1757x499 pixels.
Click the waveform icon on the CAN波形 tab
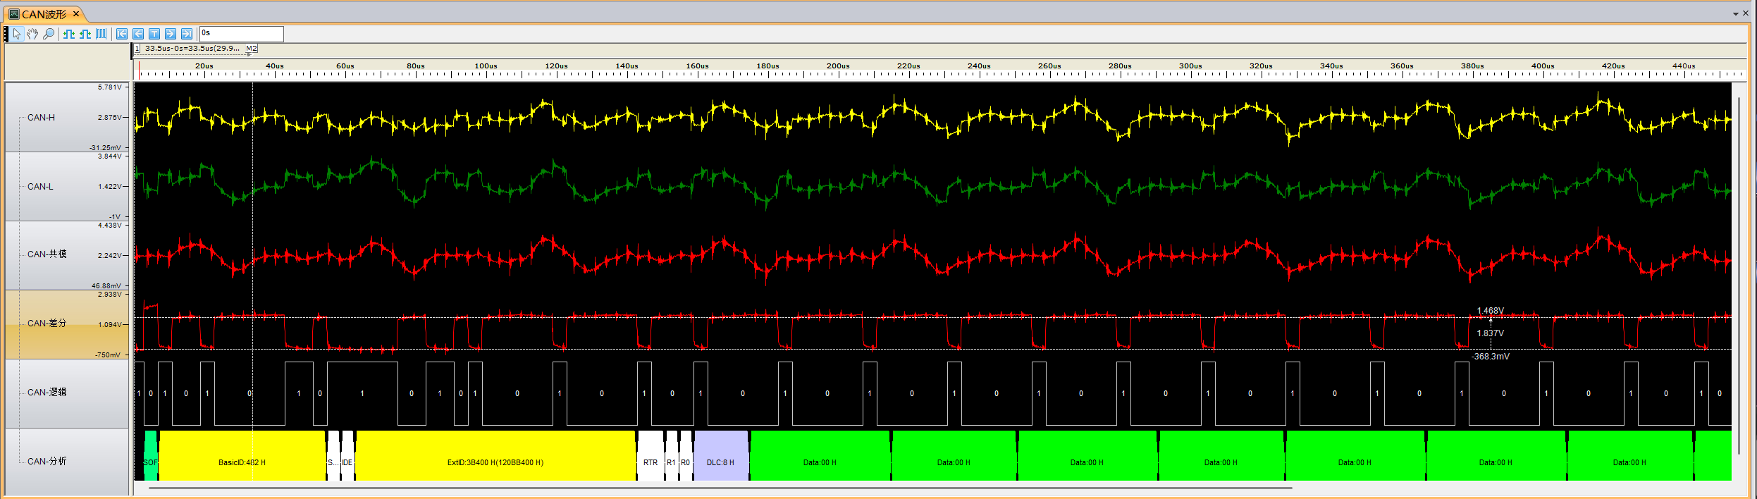(13, 13)
